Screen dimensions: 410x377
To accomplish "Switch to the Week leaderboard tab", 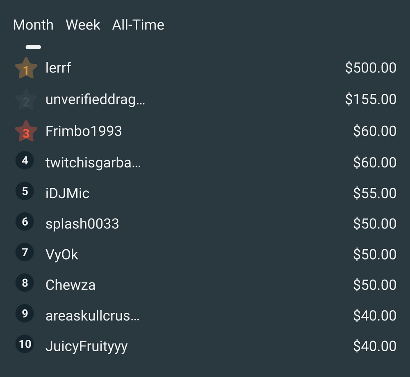I will point(83,25).
